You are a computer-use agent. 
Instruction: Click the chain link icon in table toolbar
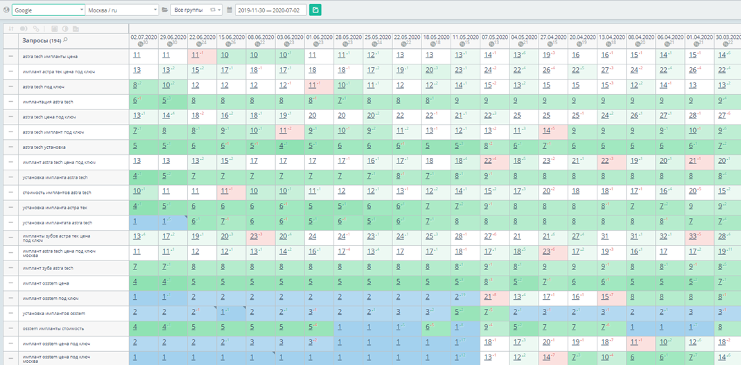point(36,28)
